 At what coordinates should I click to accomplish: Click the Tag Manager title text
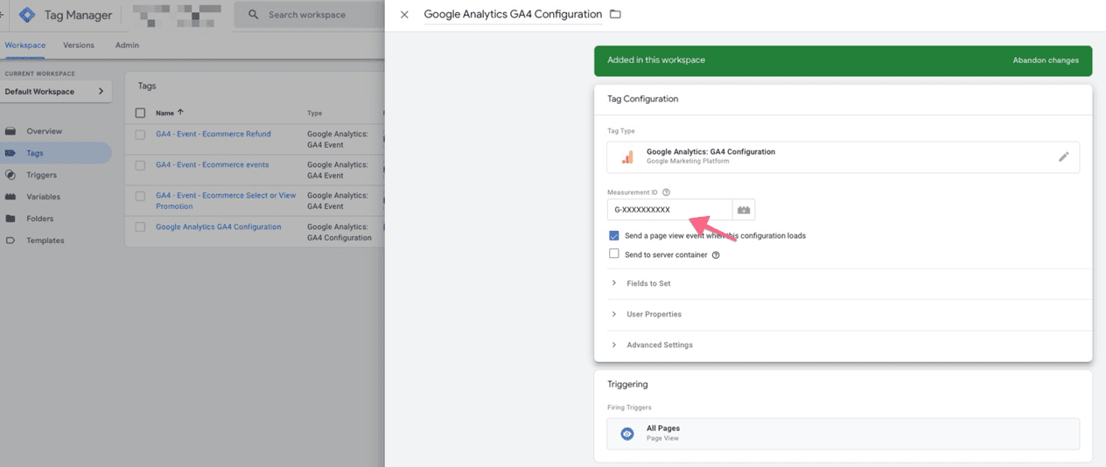pos(79,15)
